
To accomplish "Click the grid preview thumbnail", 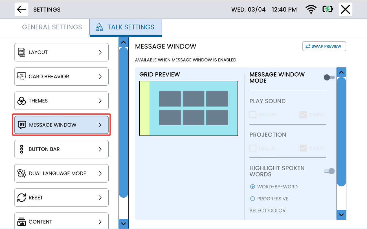I will click(x=188, y=108).
